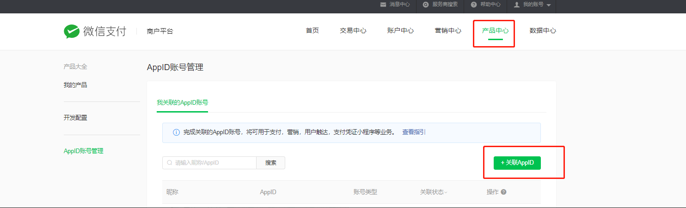
Task: Click the 搜索 button
Action: (271, 163)
